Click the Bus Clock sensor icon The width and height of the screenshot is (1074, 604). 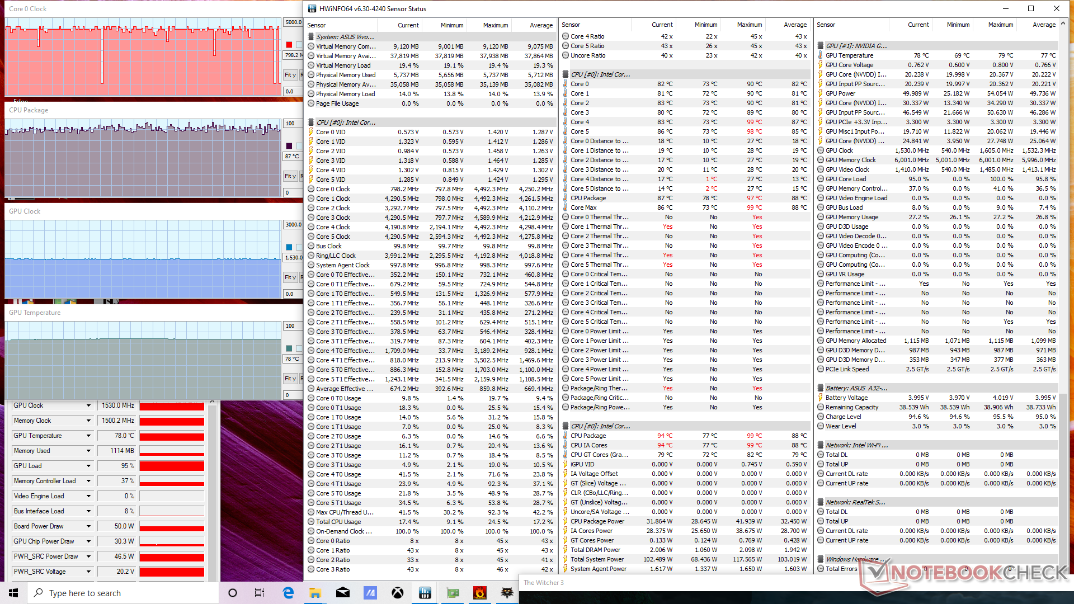coord(311,246)
